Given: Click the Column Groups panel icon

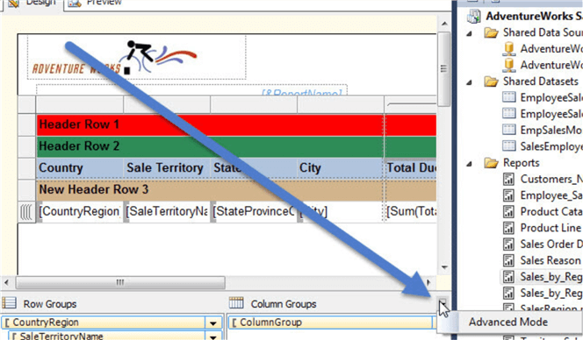Looking at the screenshot, I should 236,303.
